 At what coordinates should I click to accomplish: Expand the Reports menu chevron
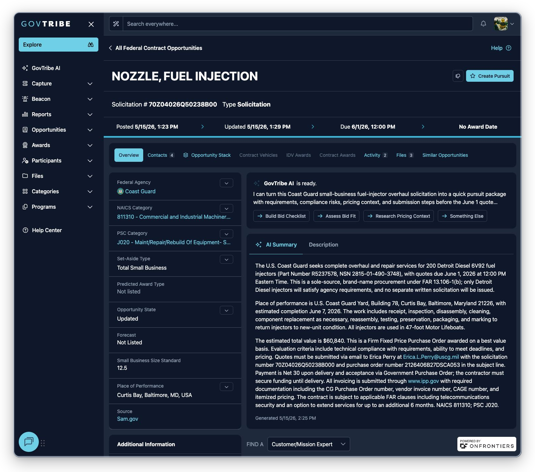(x=90, y=114)
